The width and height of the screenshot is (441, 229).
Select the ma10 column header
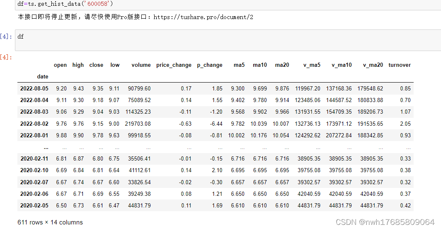pos(259,65)
